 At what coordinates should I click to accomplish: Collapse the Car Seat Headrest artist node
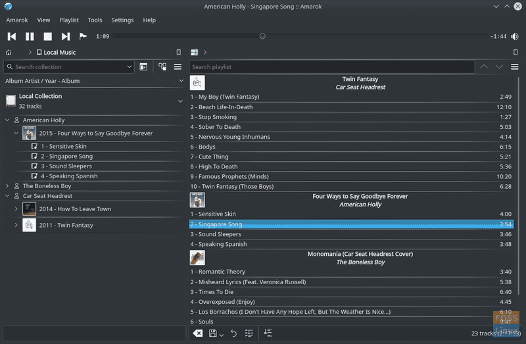pyautogui.click(x=7, y=195)
